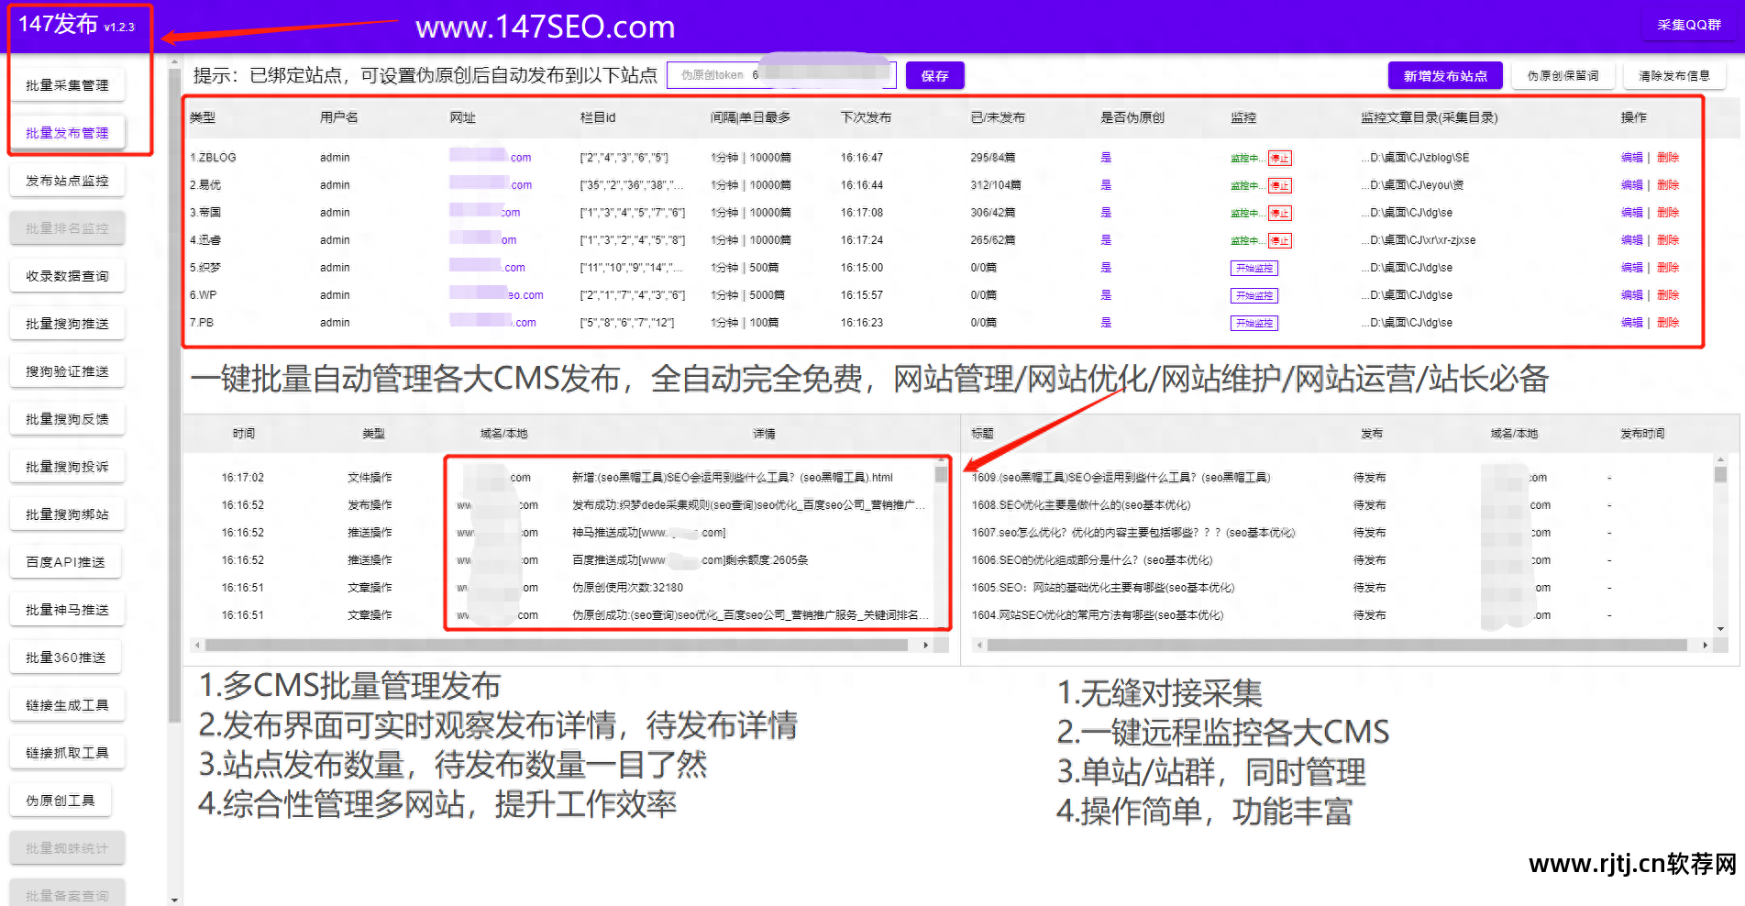Image resolution: width=1745 pixels, height=906 pixels.
Task: Select 搜狗验证推送 from the sidebar
Action: click(67, 370)
